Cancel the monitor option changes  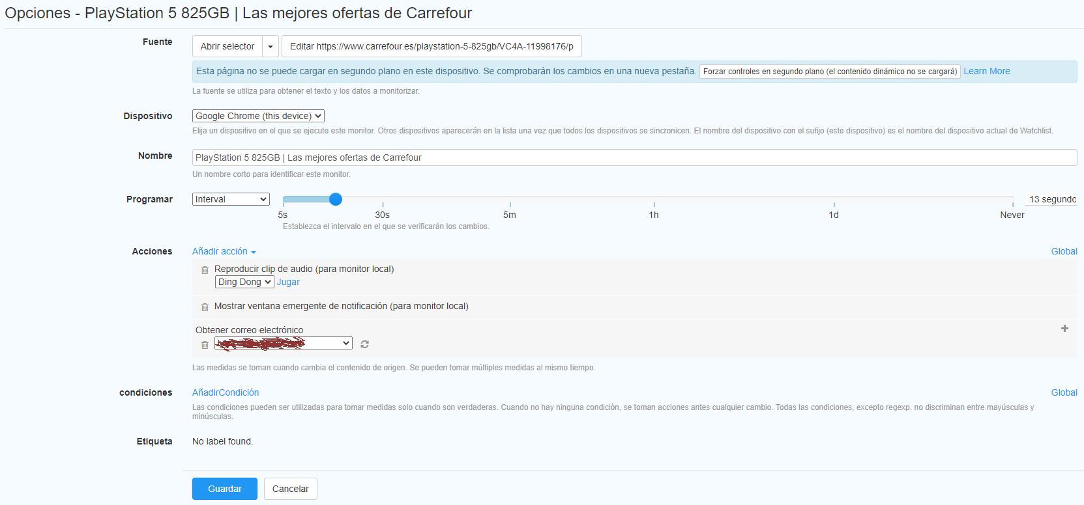[x=291, y=489]
